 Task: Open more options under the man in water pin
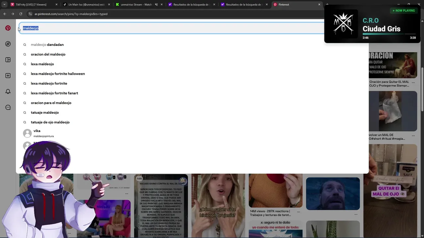[x=356, y=214]
